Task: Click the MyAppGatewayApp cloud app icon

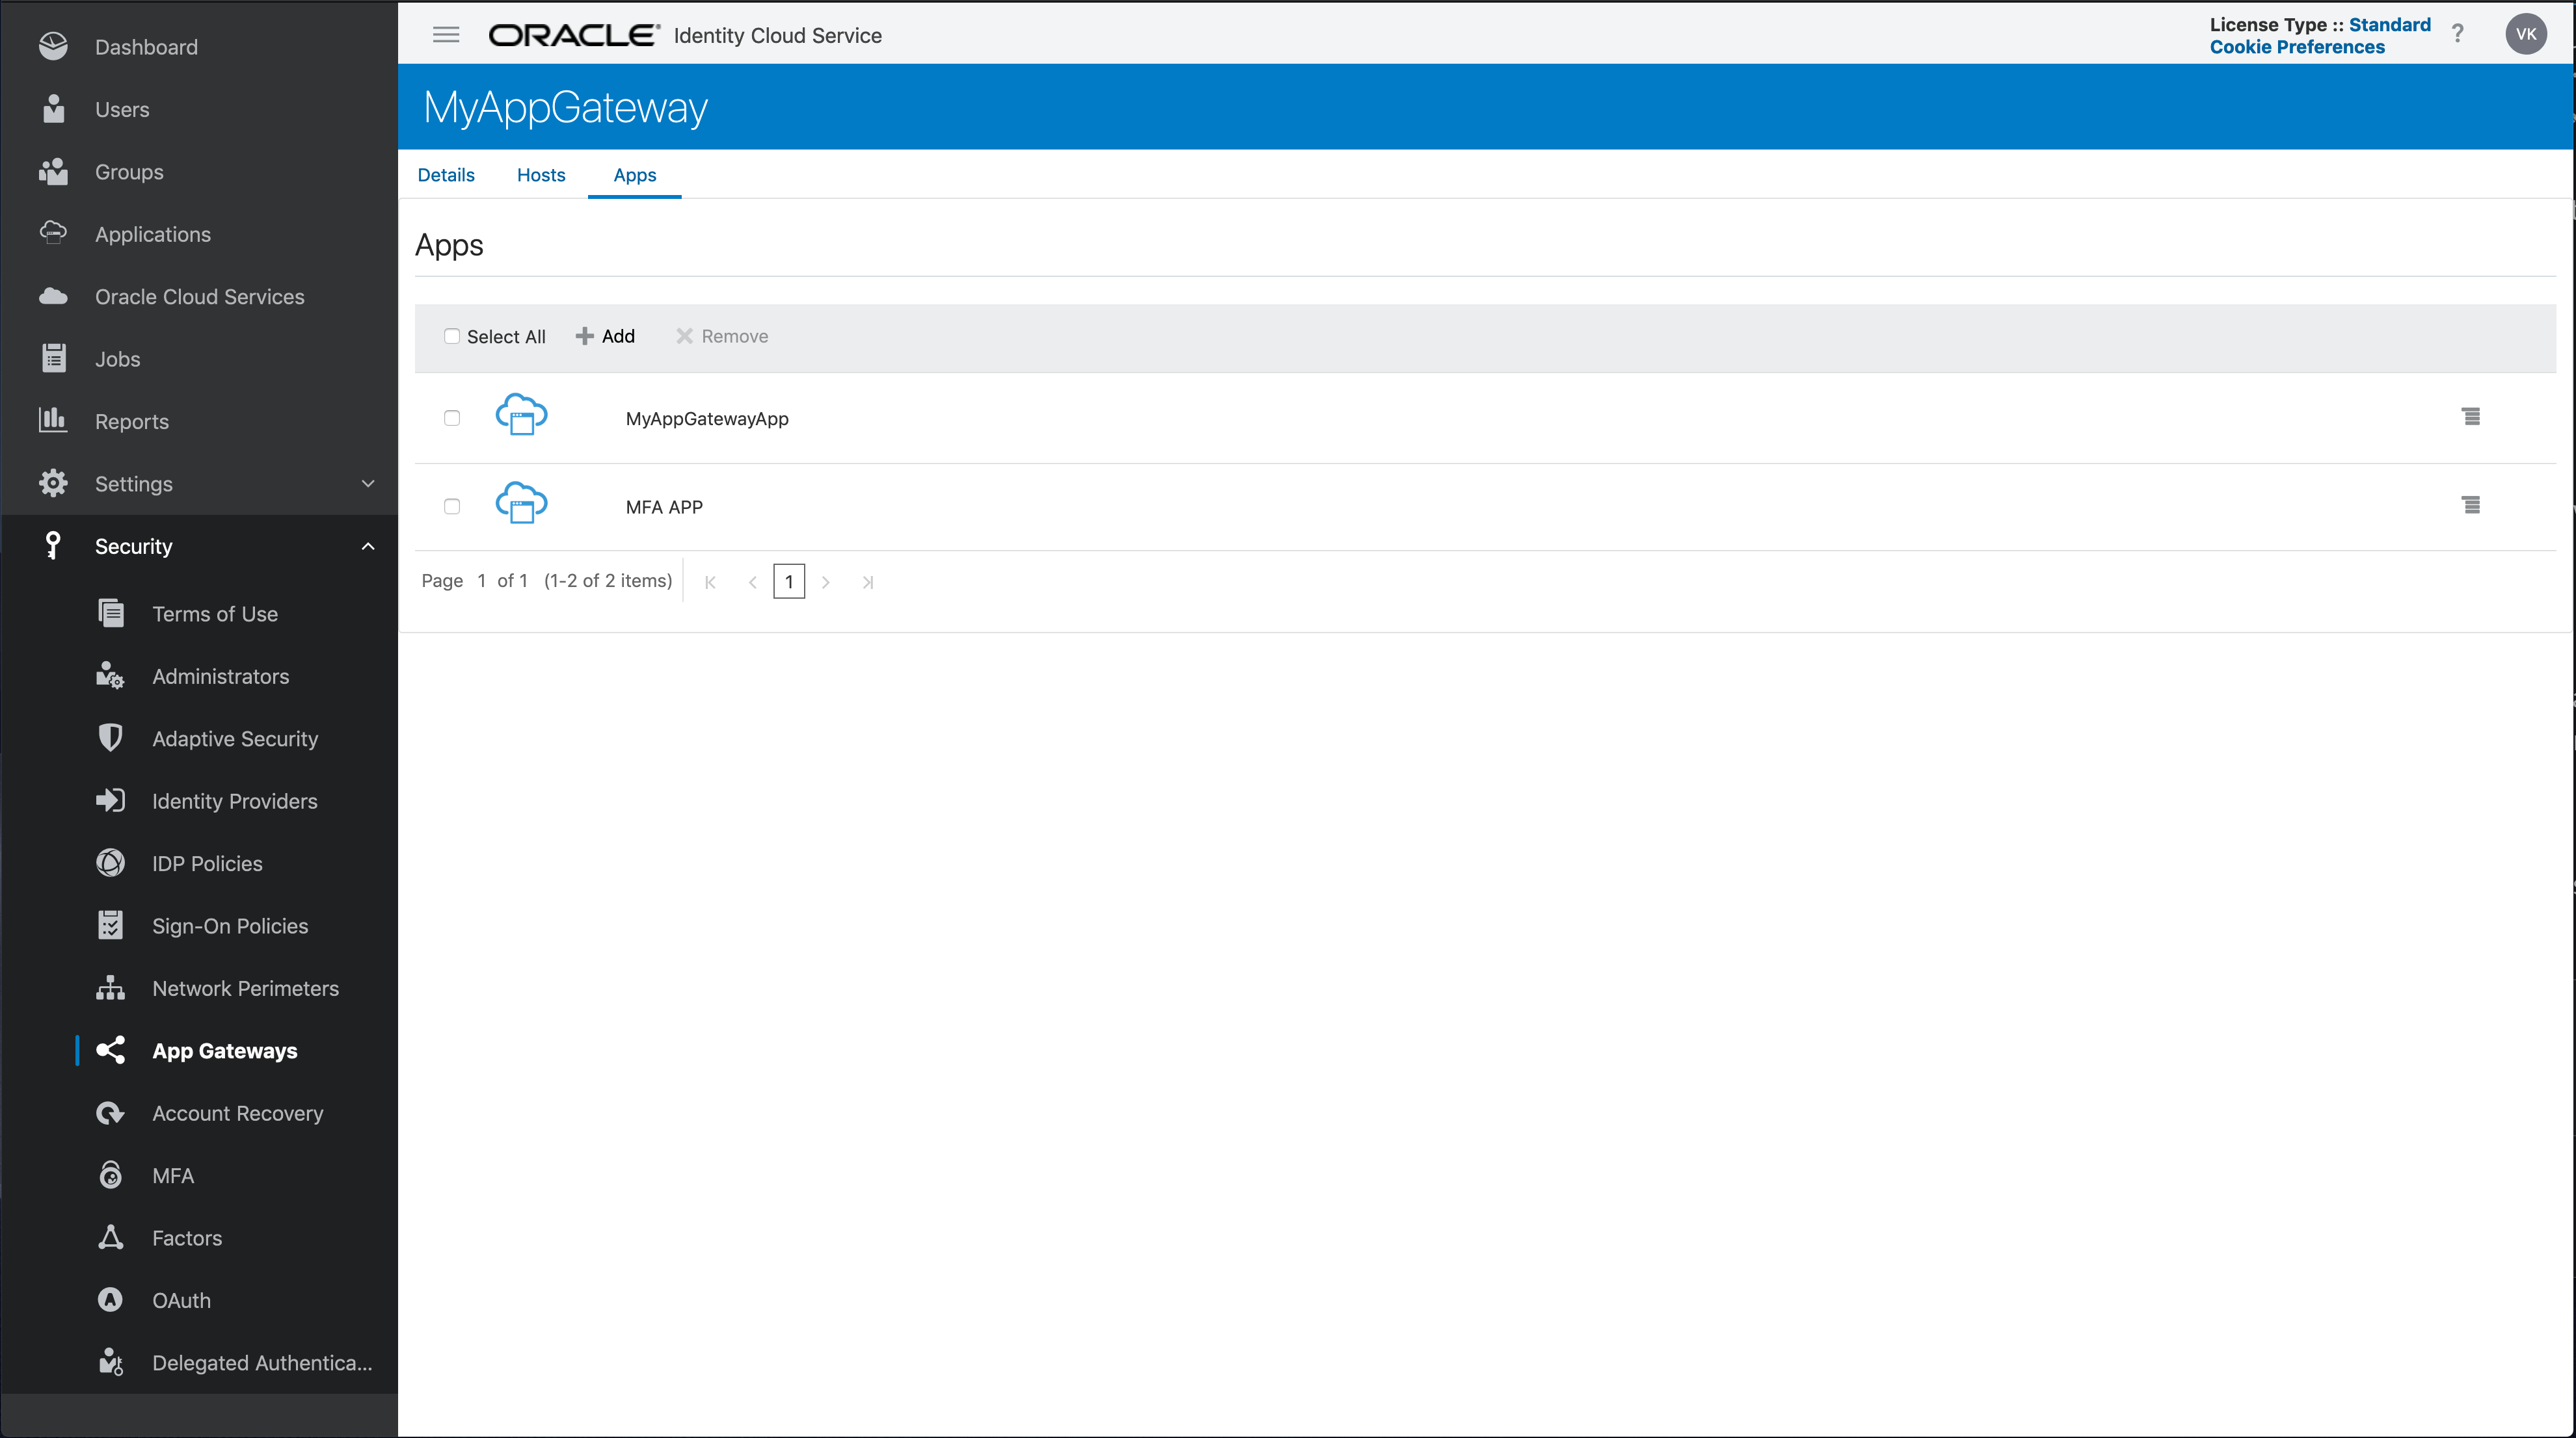Action: click(521, 415)
